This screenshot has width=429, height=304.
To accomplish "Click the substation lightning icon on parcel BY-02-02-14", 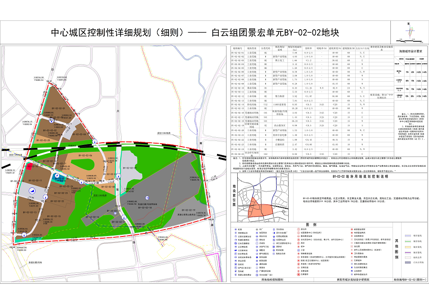I will [57, 175].
